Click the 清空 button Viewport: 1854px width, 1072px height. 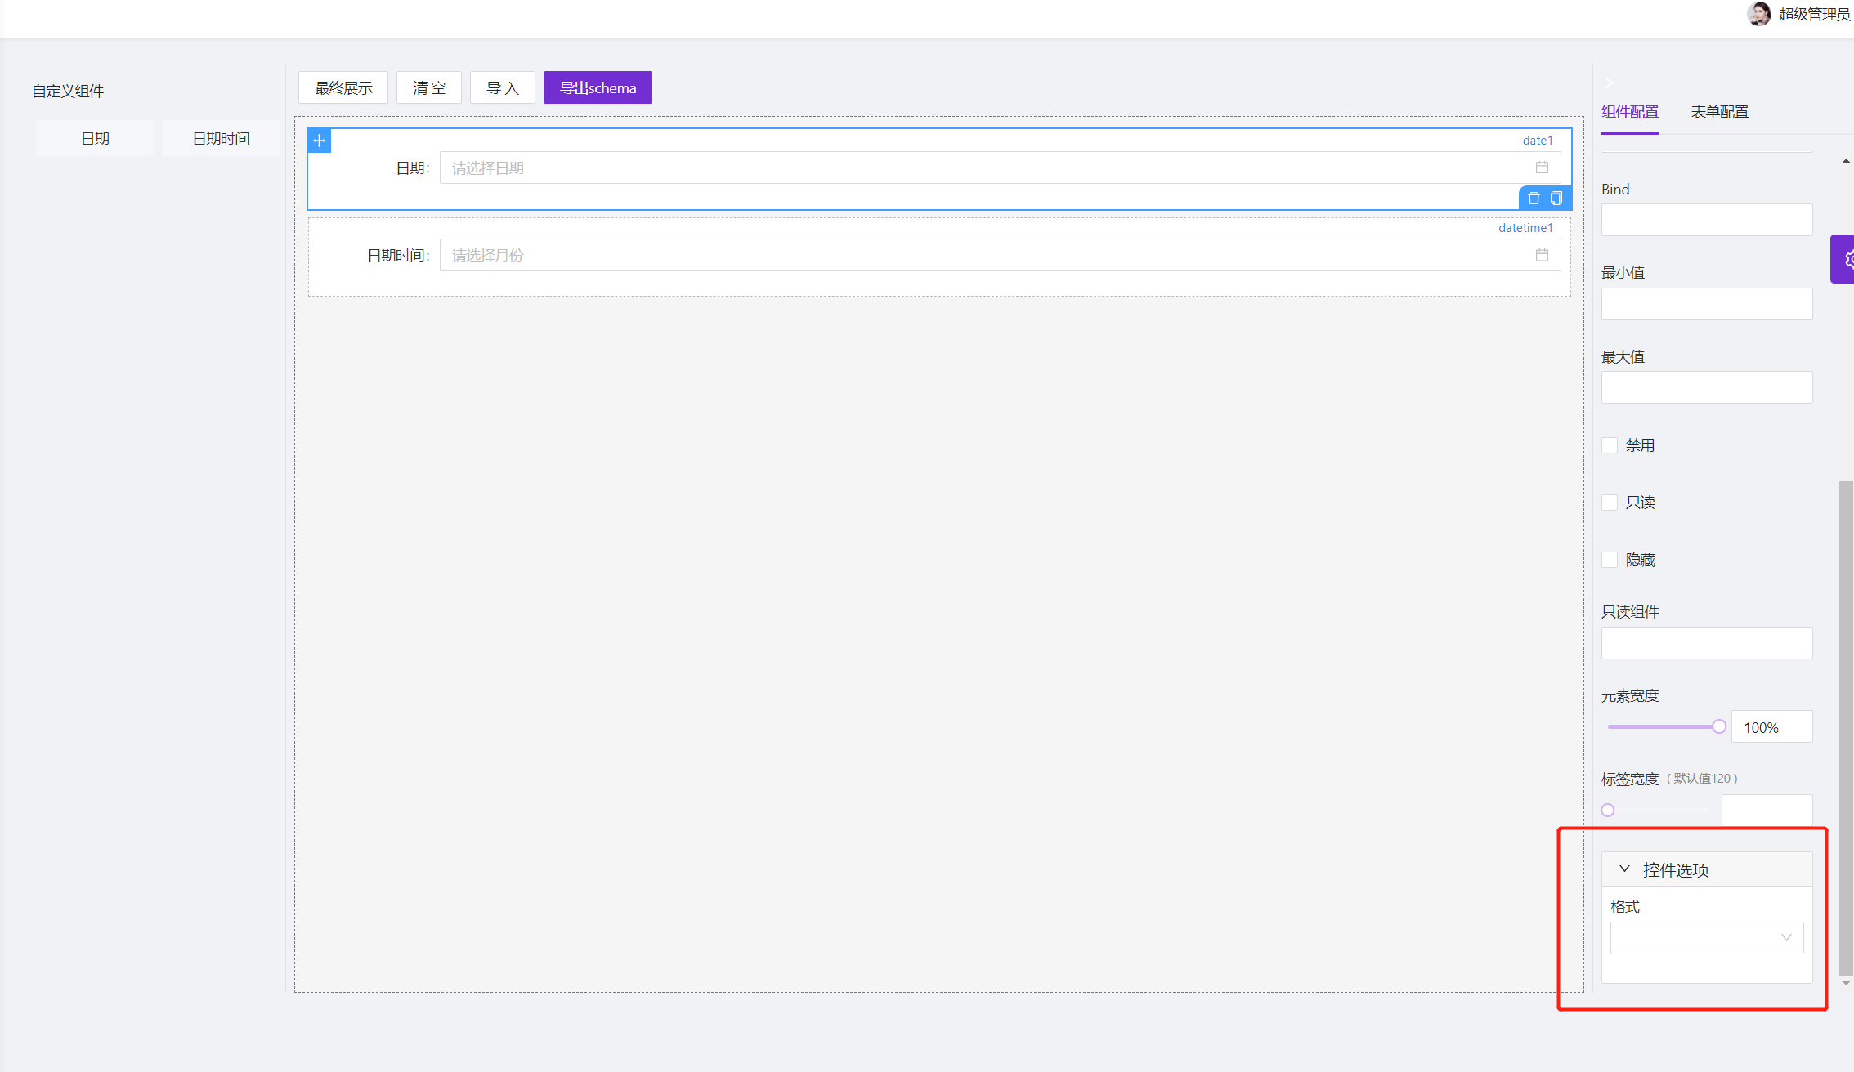(429, 87)
